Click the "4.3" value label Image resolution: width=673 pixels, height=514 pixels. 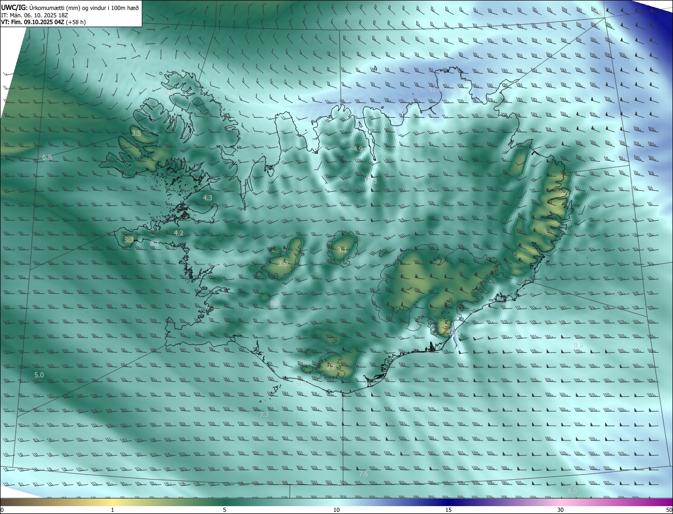pos(208,198)
